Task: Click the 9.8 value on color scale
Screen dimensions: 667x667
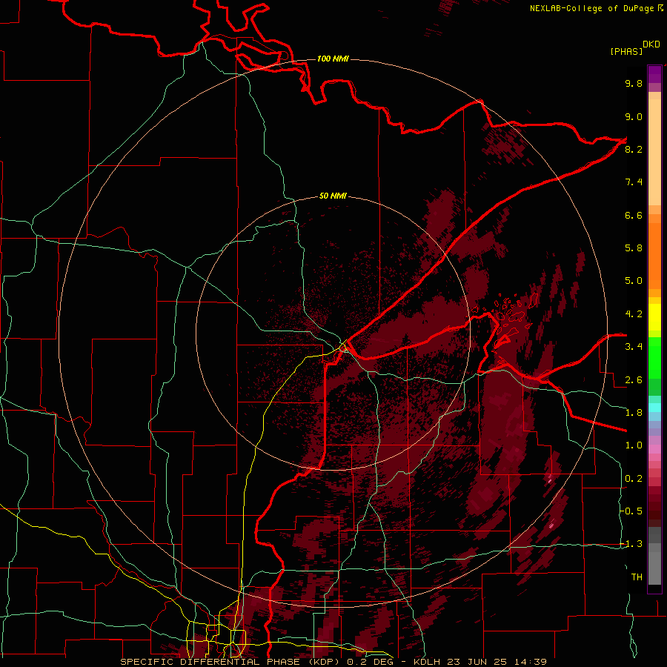Action: coord(634,83)
